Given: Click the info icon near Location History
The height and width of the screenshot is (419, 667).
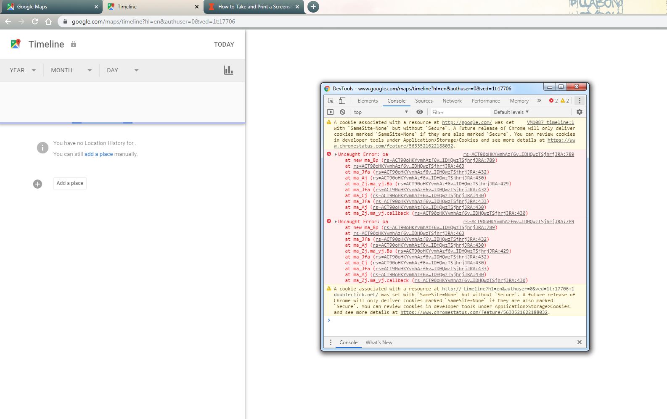Looking at the screenshot, I should [x=42, y=148].
